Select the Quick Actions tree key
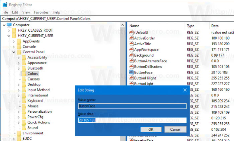 pyautogui.click(x=39, y=122)
